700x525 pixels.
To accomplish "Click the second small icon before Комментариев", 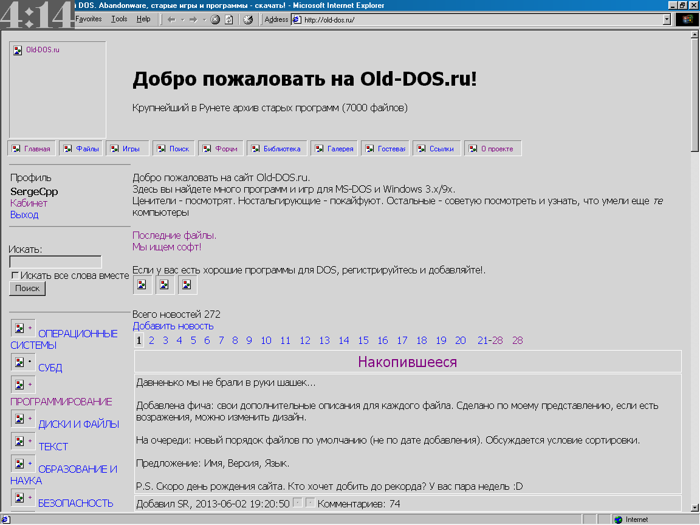I will 311,503.
